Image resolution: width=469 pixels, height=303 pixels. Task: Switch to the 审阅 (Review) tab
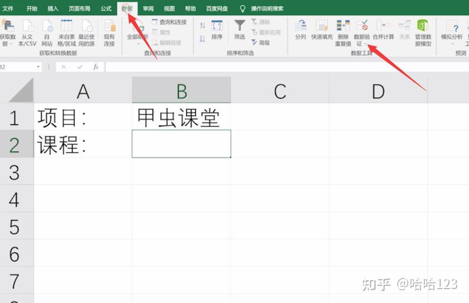click(148, 8)
